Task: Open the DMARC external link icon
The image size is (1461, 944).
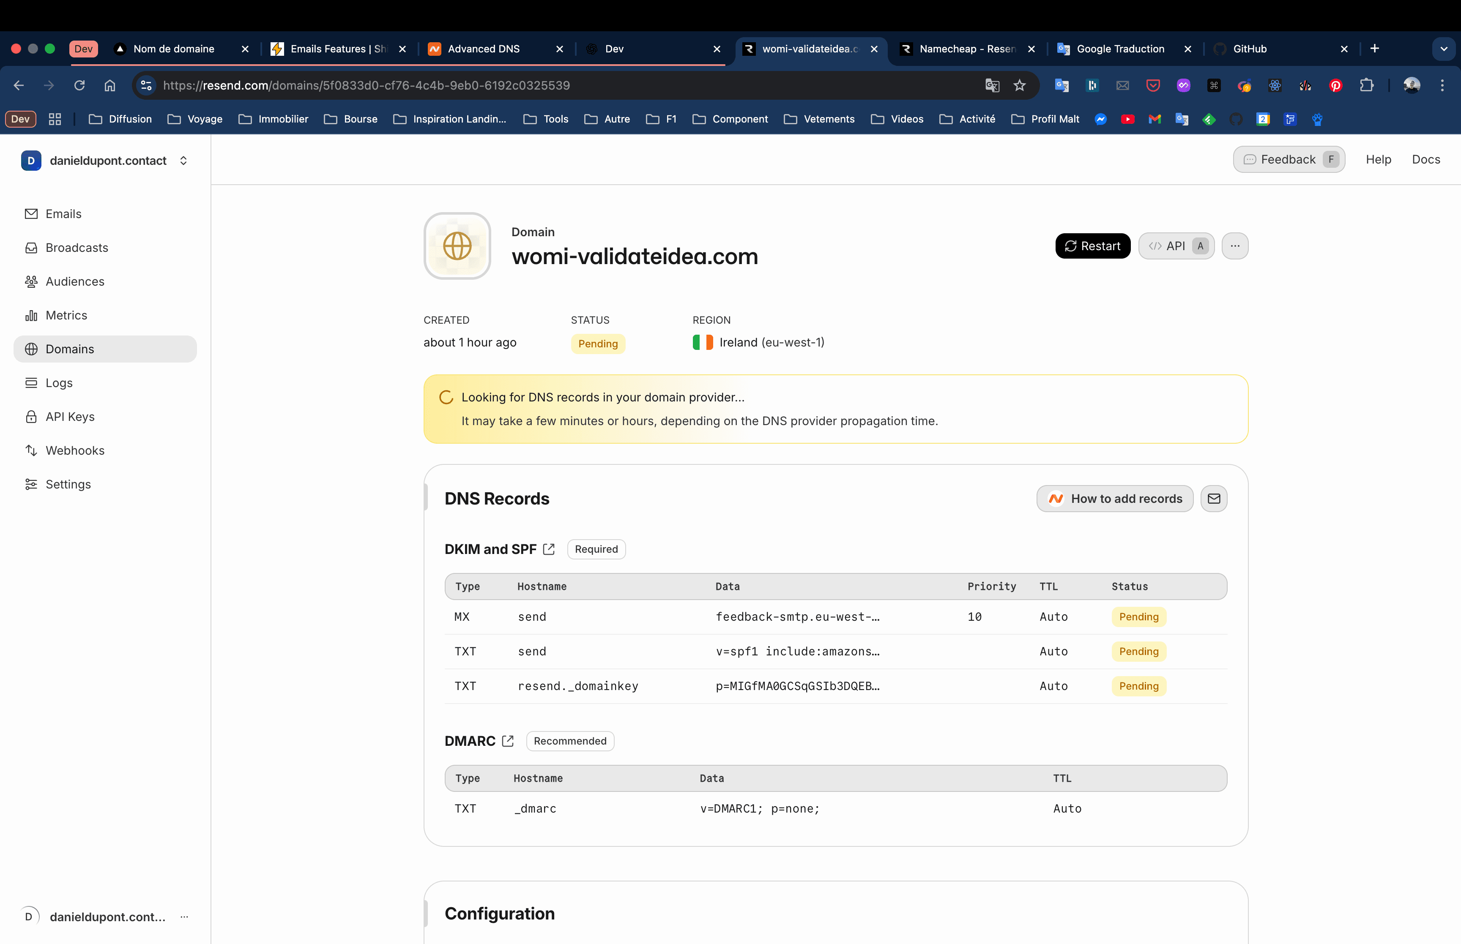Action: (x=508, y=741)
